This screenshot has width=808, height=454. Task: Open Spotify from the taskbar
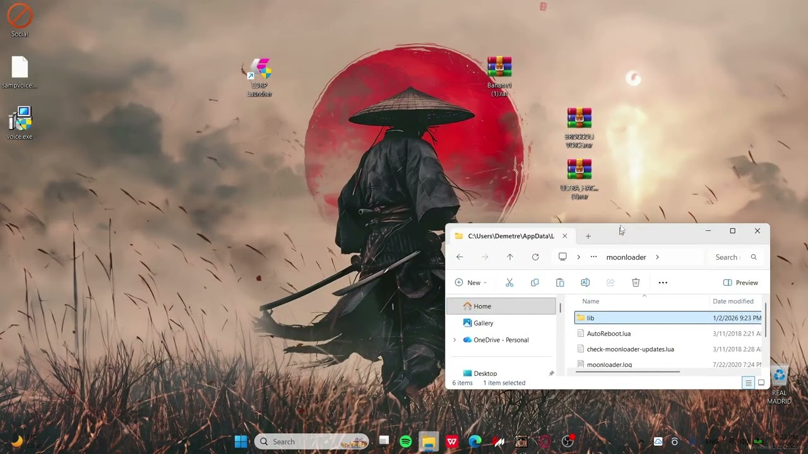pyautogui.click(x=406, y=441)
